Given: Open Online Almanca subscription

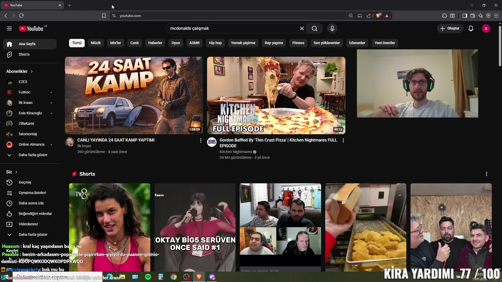Looking at the screenshot, I should click(x=30, y=145).
